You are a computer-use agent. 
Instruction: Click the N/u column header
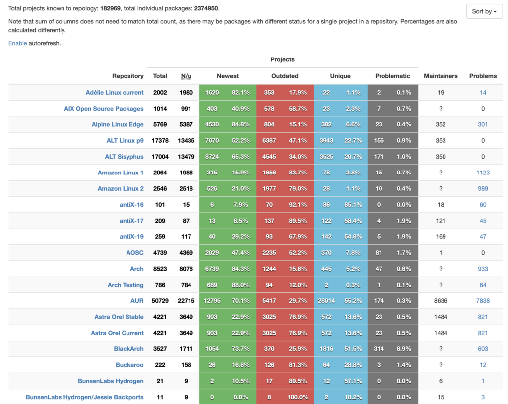(x=186, y=76)
